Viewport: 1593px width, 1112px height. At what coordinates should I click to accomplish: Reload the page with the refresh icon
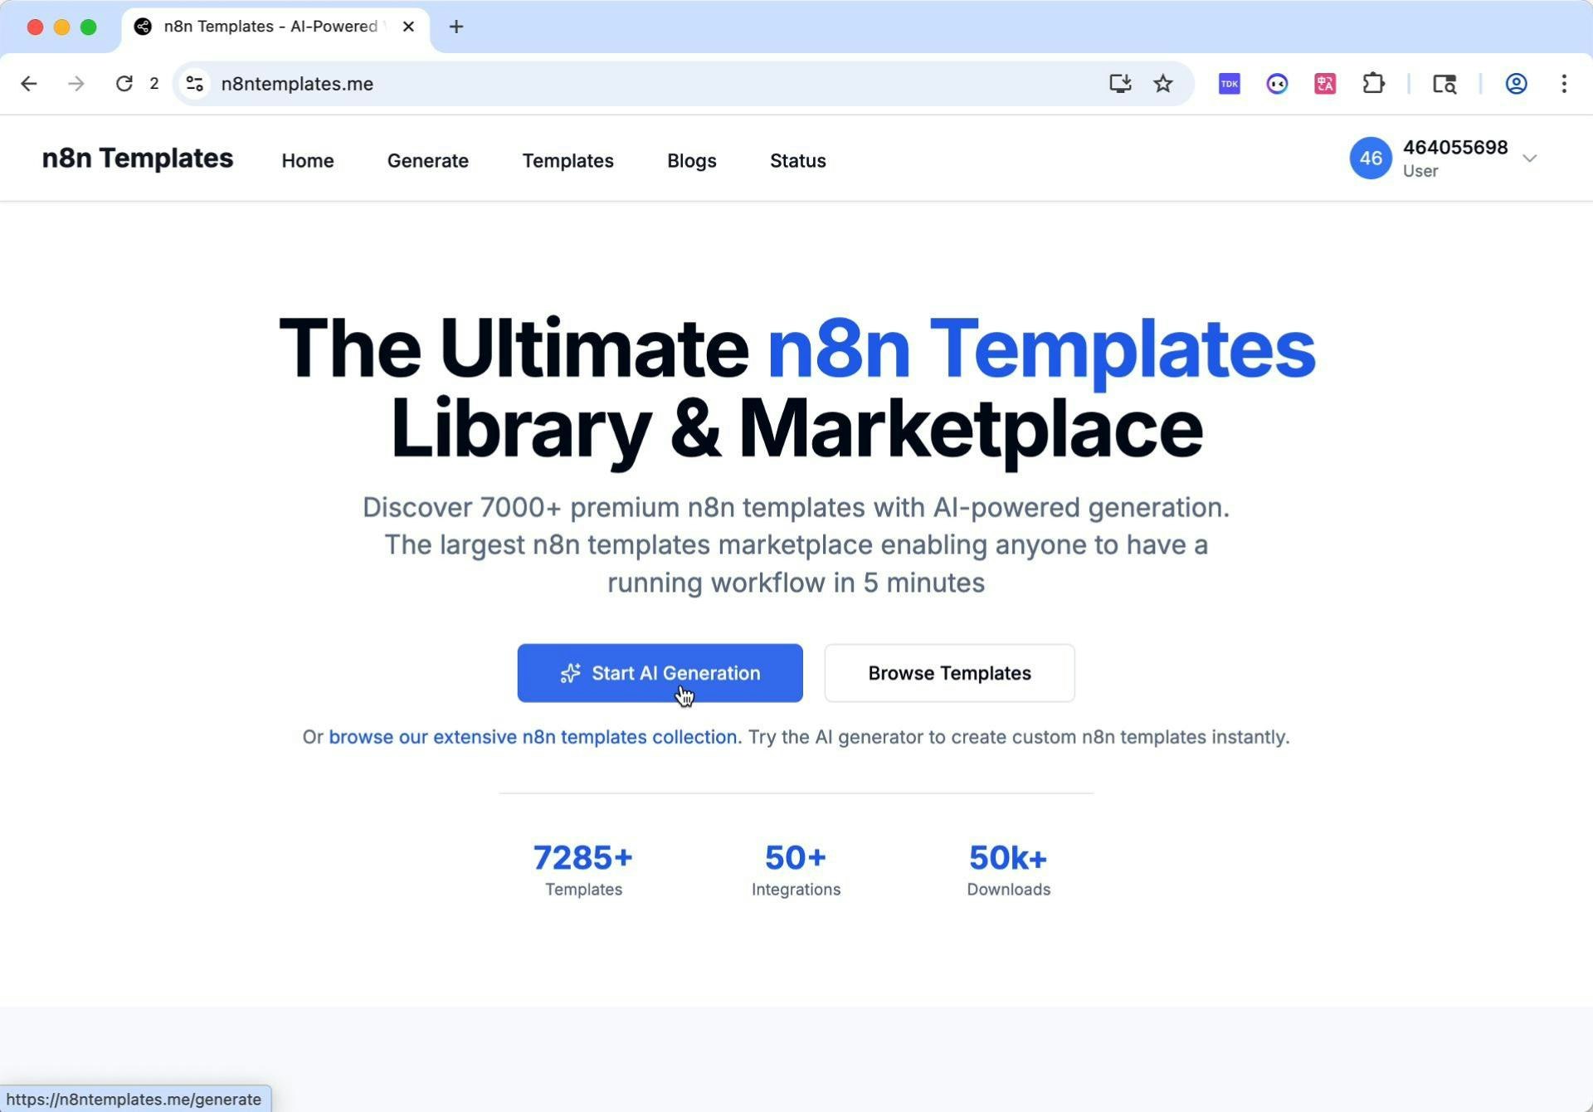pos(124,84)
